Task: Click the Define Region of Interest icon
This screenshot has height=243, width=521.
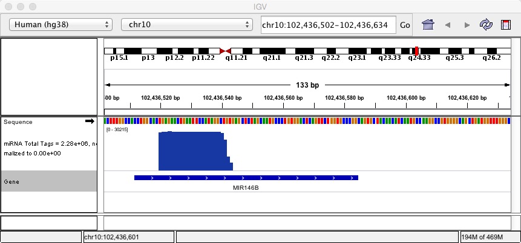Action: click(x=505, y=25)
